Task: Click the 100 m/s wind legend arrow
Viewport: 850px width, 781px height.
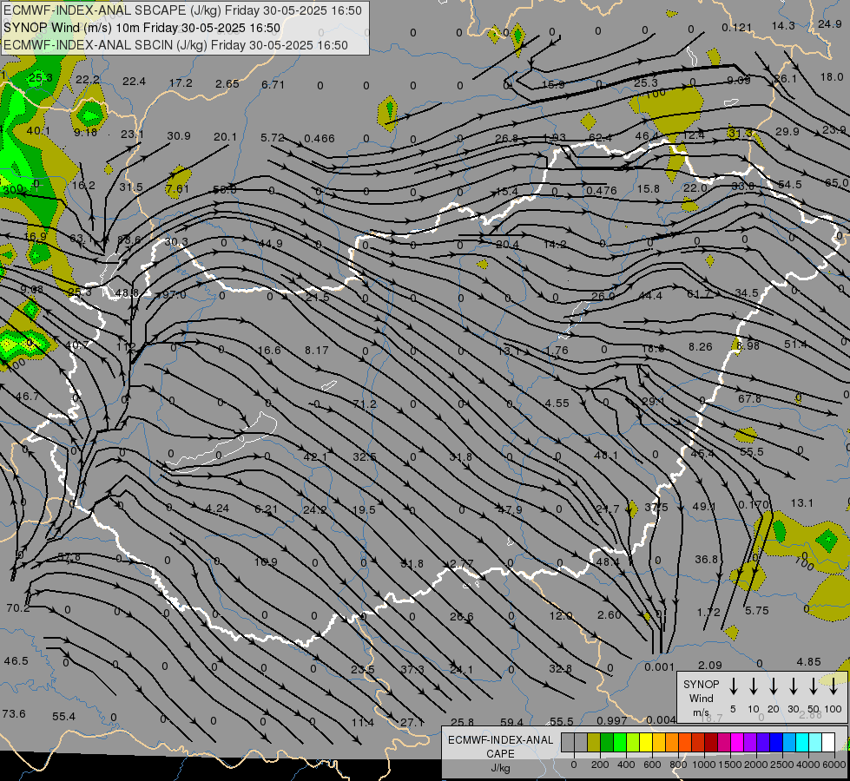Action: pyautogui.click(x=834, y=686)
